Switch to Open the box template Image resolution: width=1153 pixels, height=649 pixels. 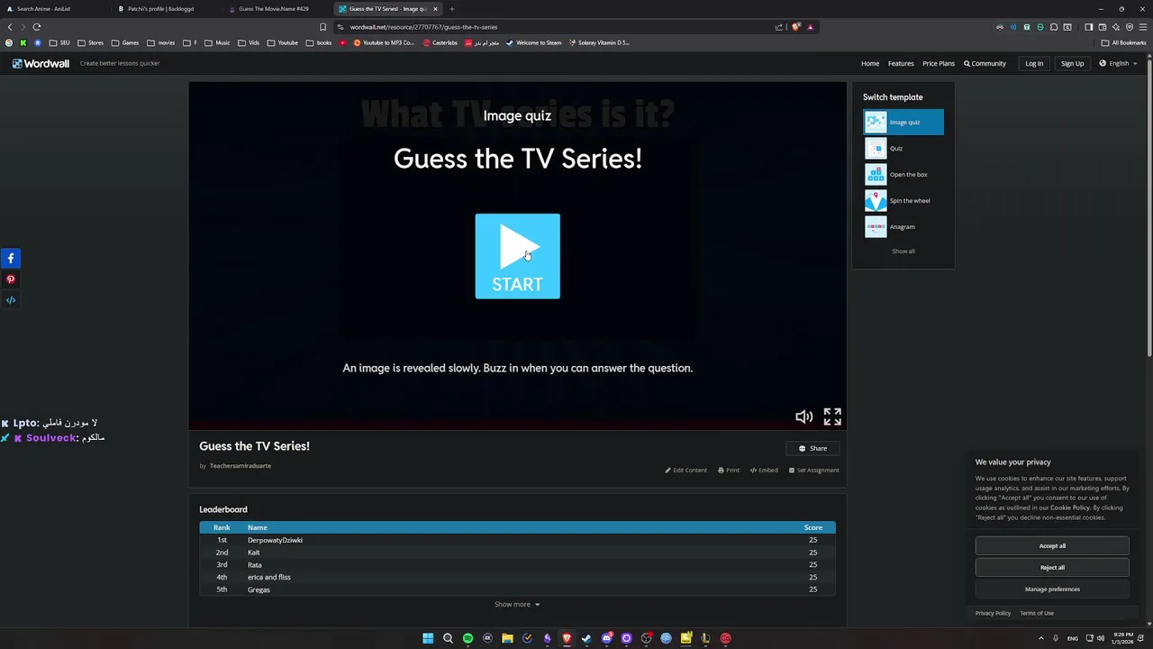[x=903, y=174]
